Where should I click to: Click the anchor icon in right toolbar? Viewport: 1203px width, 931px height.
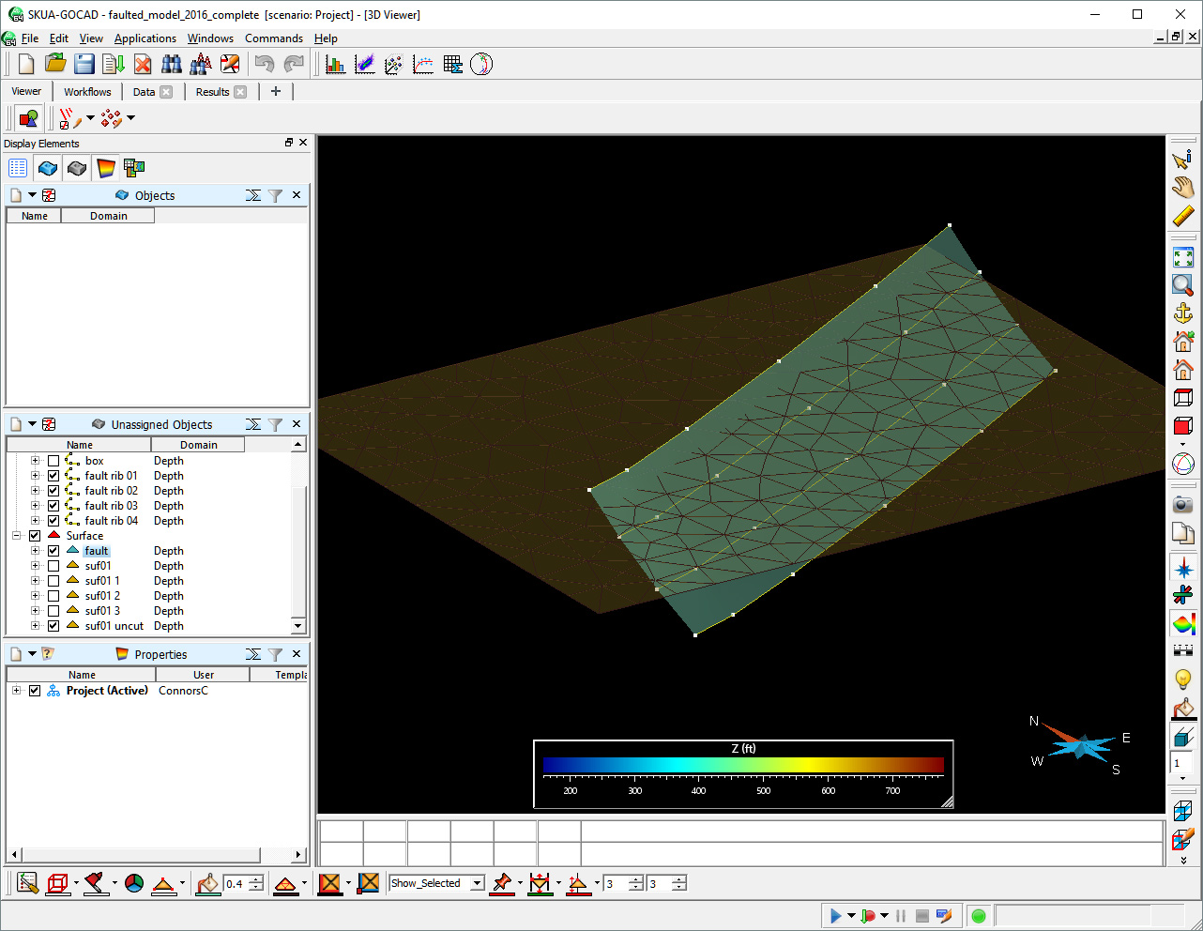click(x=1183, y=313)
